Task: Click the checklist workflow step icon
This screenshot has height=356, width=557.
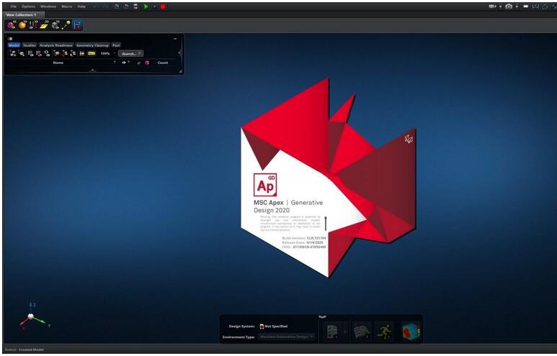Action: (x=332, y=332)
